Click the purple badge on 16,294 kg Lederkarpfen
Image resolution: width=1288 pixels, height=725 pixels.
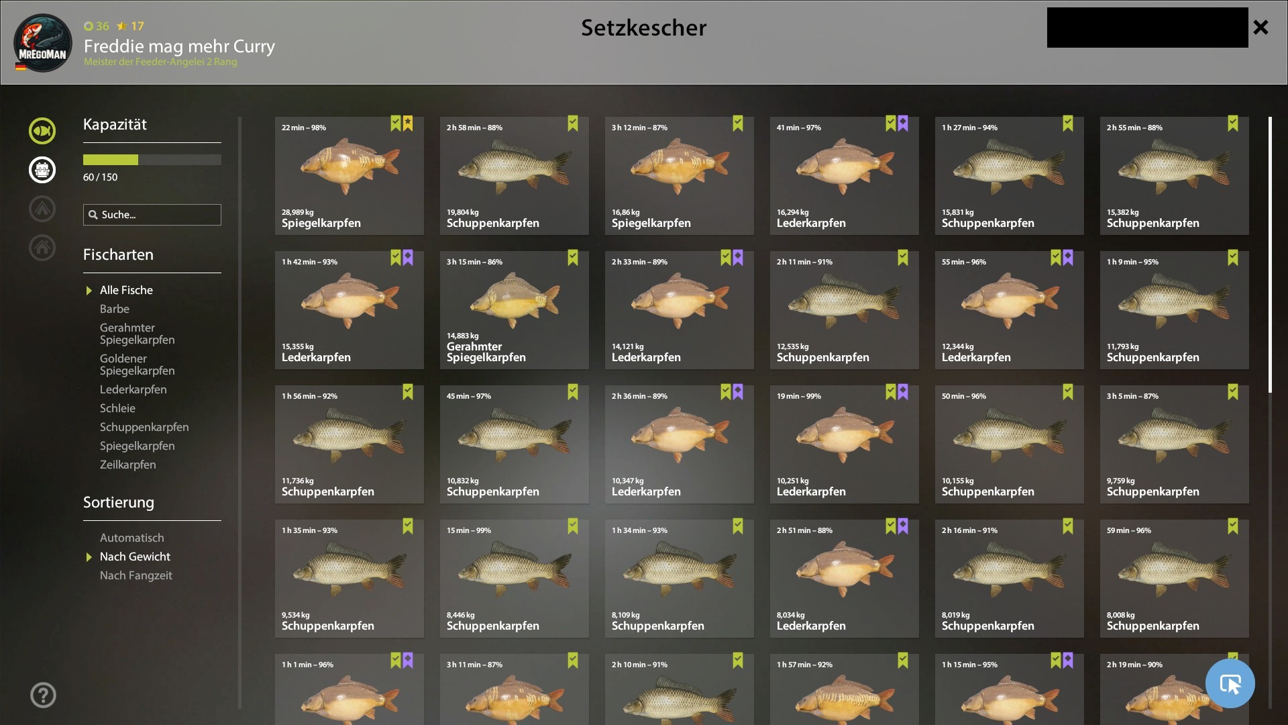click(x=903, y=124)
